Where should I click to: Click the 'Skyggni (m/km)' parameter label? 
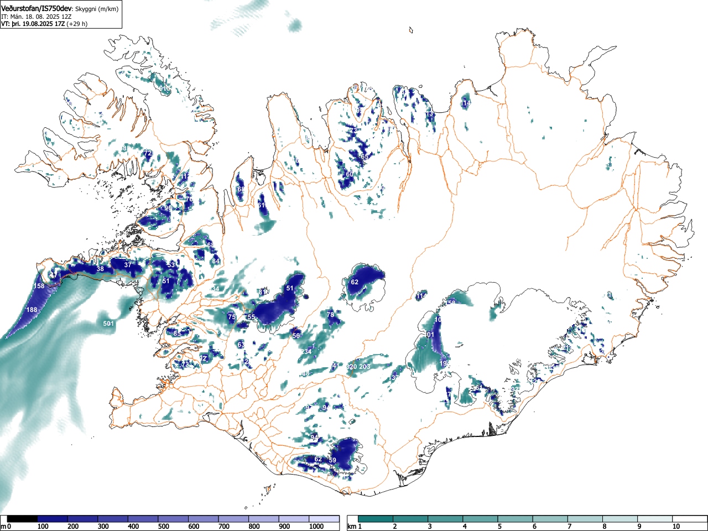(96, 9)
